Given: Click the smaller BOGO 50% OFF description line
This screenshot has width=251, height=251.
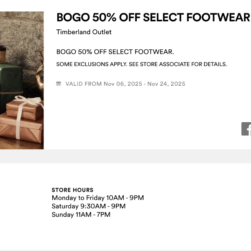Looking at the screenshot, I should (115, 52).
